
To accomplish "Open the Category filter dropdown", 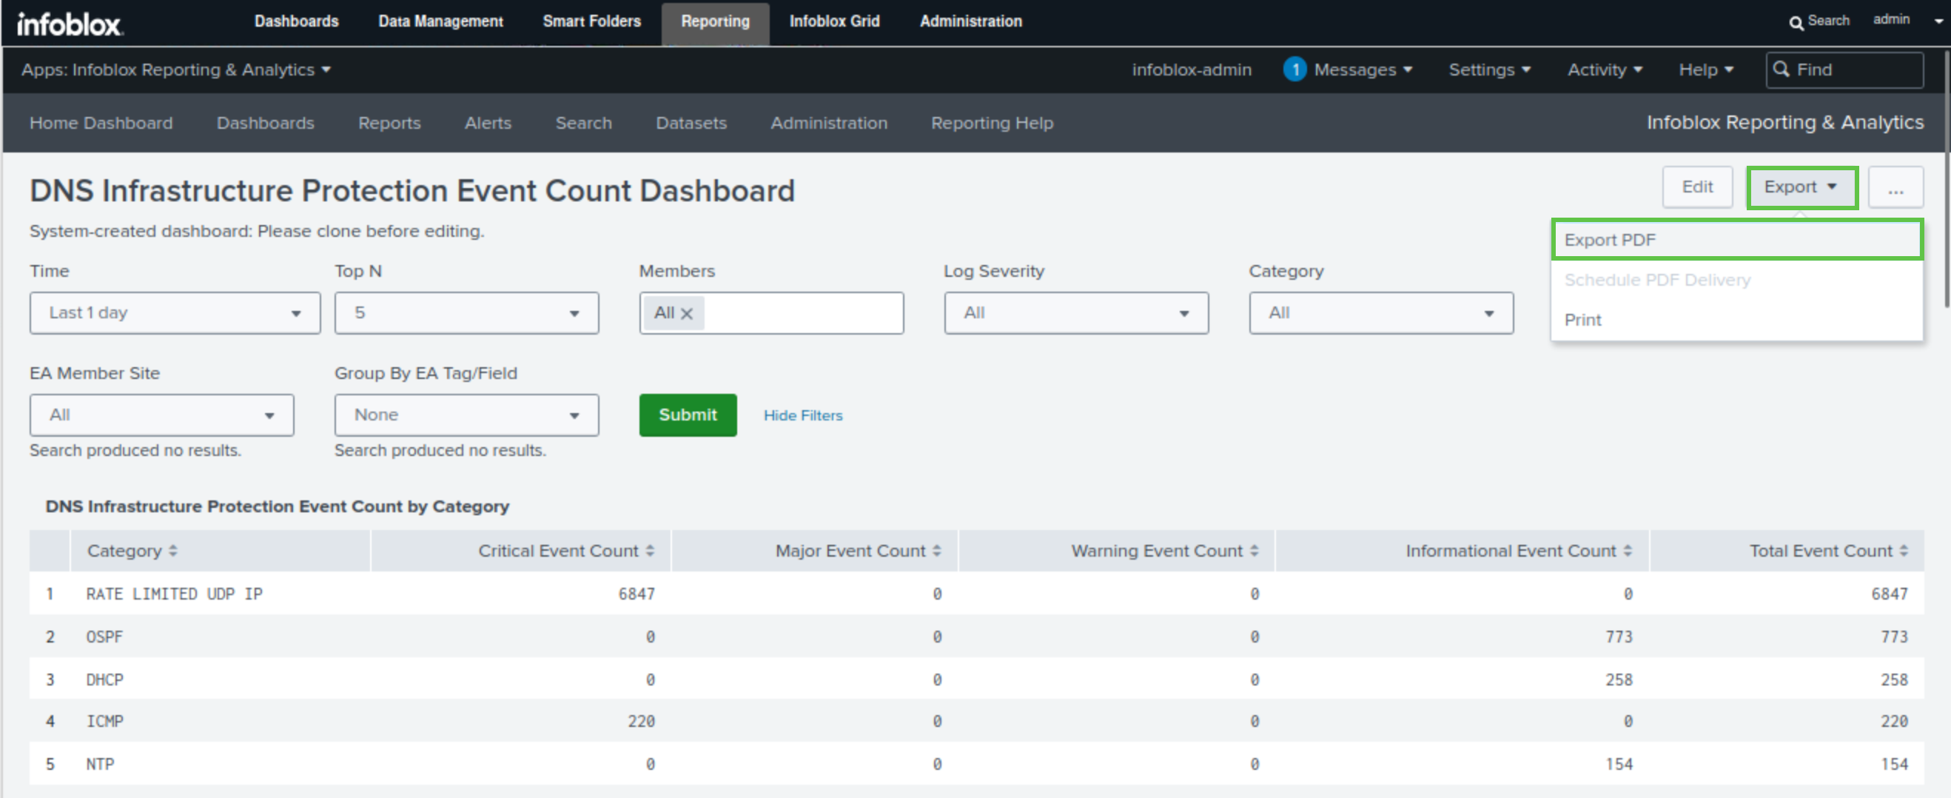I will [x=1380, y=313].
